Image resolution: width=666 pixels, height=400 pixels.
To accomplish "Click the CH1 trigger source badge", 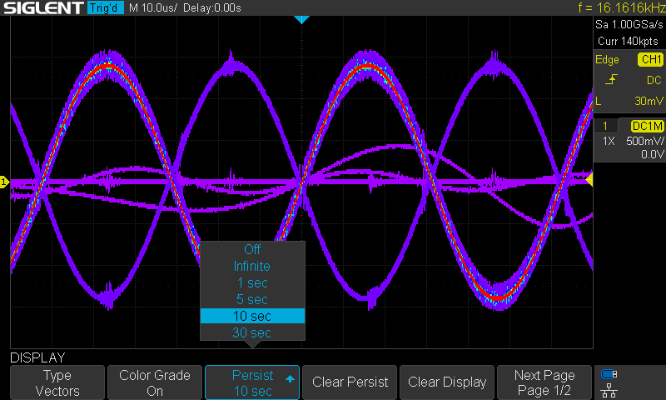I will pos(650,59).
